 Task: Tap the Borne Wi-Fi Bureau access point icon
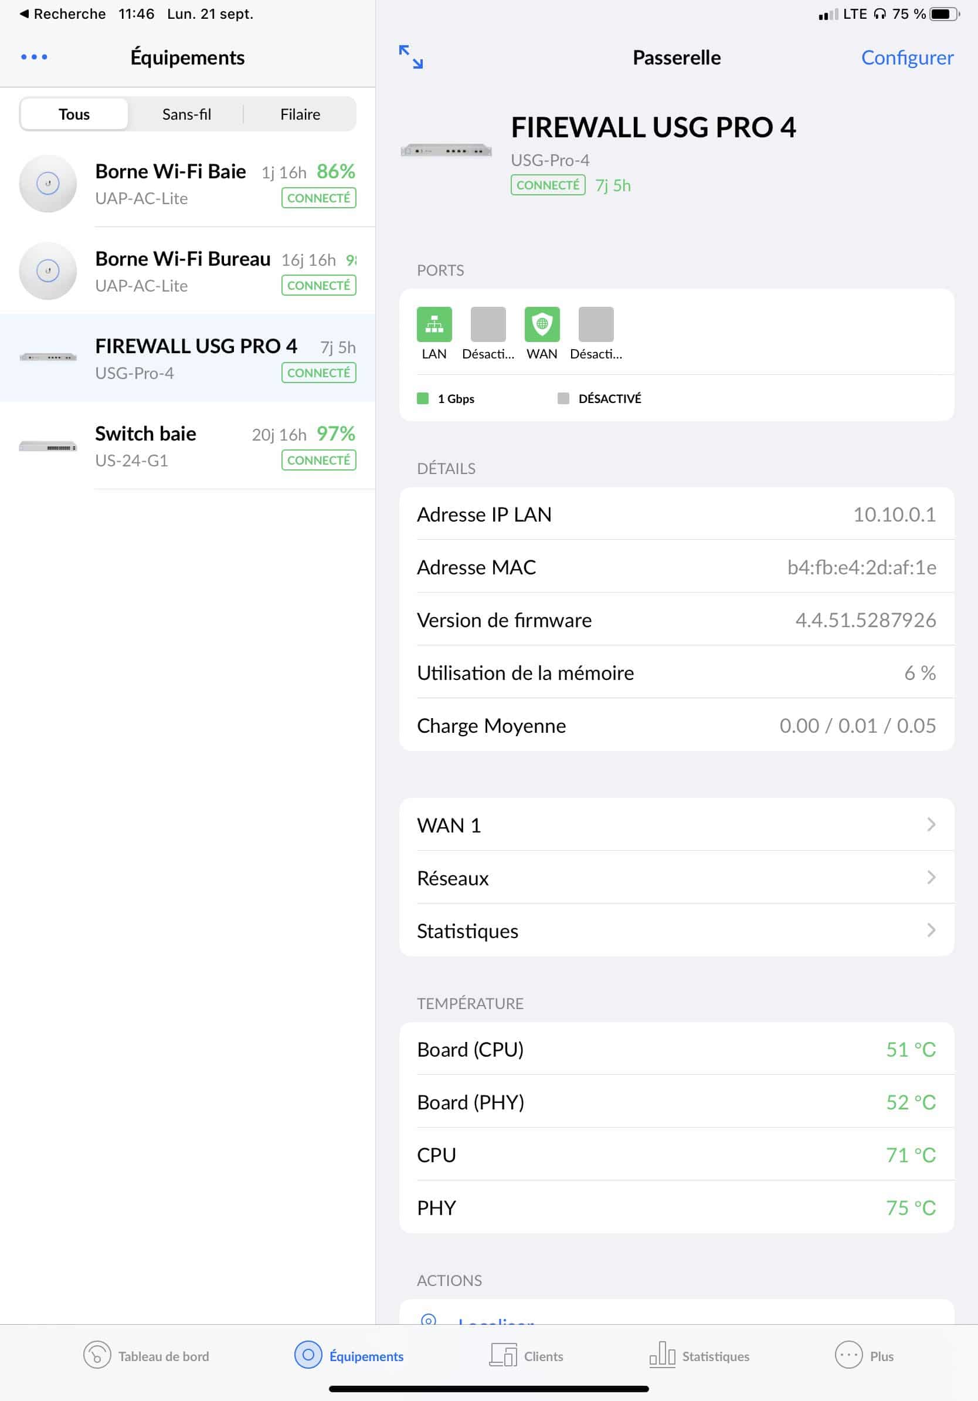pos(47,270)
